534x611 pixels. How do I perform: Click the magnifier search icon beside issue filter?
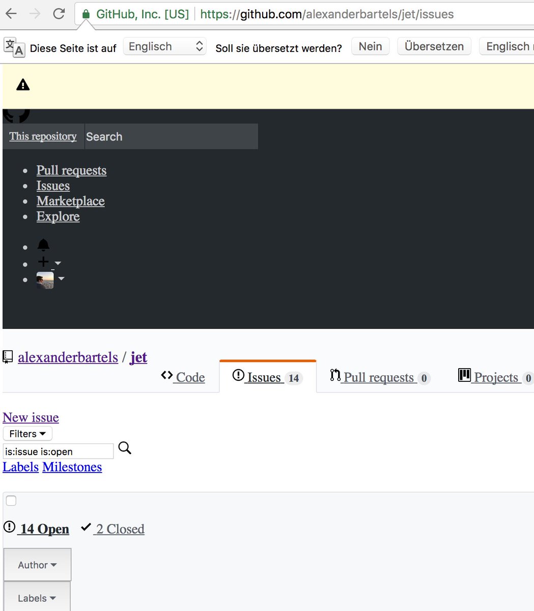pyautogui.click(x=125, y=448)
